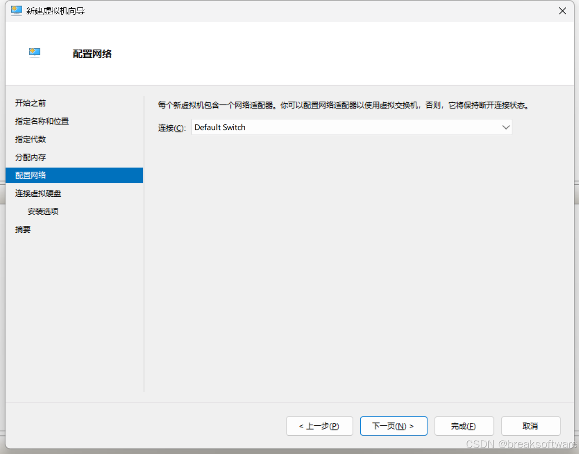Click the 上一步(P) button
The height and width of the screenshot is (454, 579).
click(x=319, y=426)
